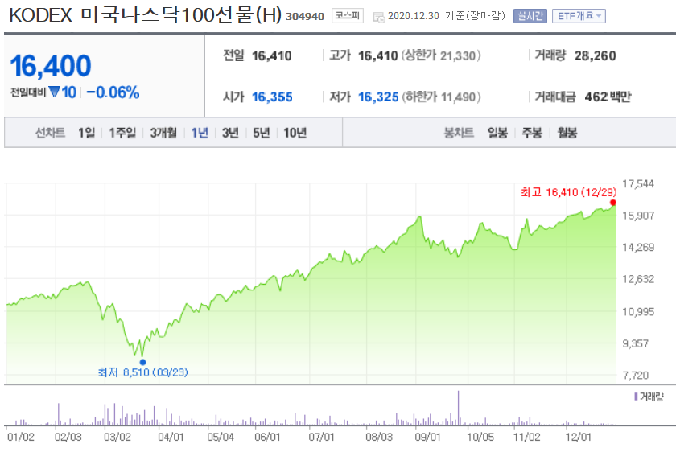Viewport: 676px width, 452px height.
Task: Click the stock code 304940
Action: (305, 16)
